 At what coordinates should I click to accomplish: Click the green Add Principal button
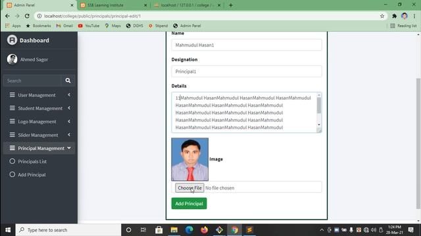[x=189, y=203]
